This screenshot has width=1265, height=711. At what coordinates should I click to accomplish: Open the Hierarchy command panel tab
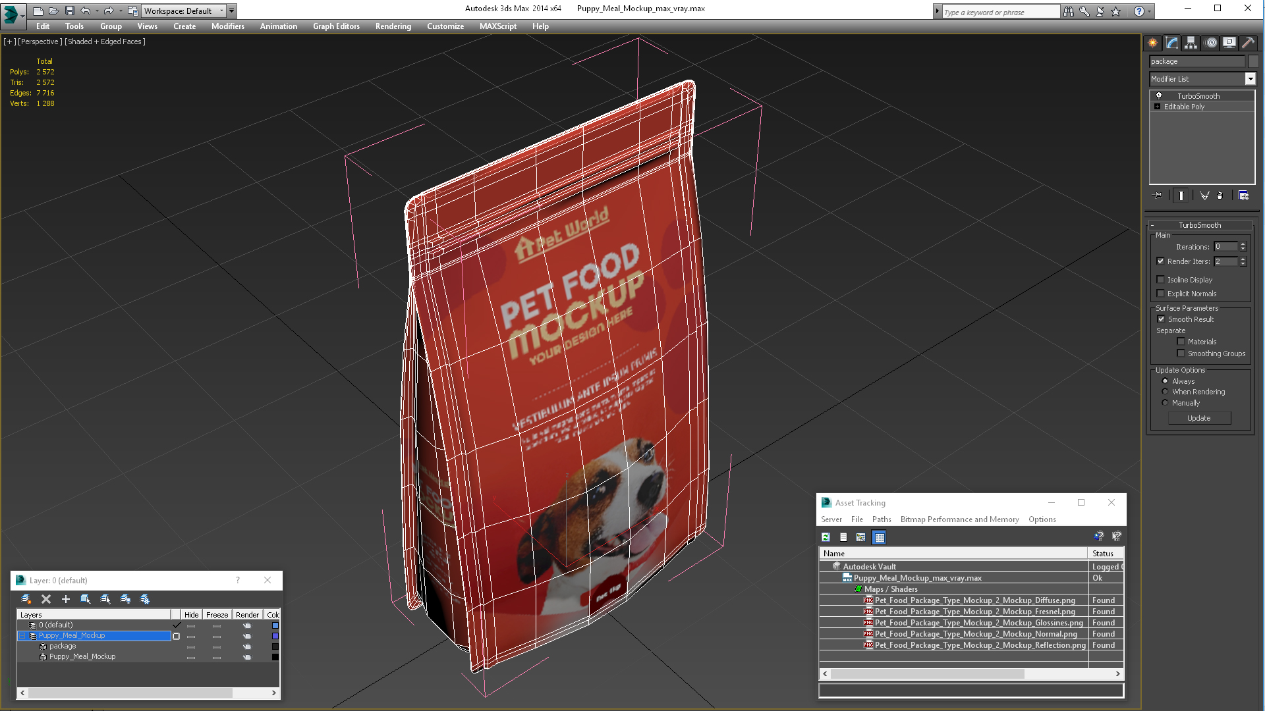tap(1191, 43)
